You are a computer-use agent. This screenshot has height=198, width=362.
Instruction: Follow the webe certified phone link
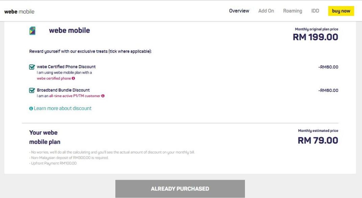(54, 78)
